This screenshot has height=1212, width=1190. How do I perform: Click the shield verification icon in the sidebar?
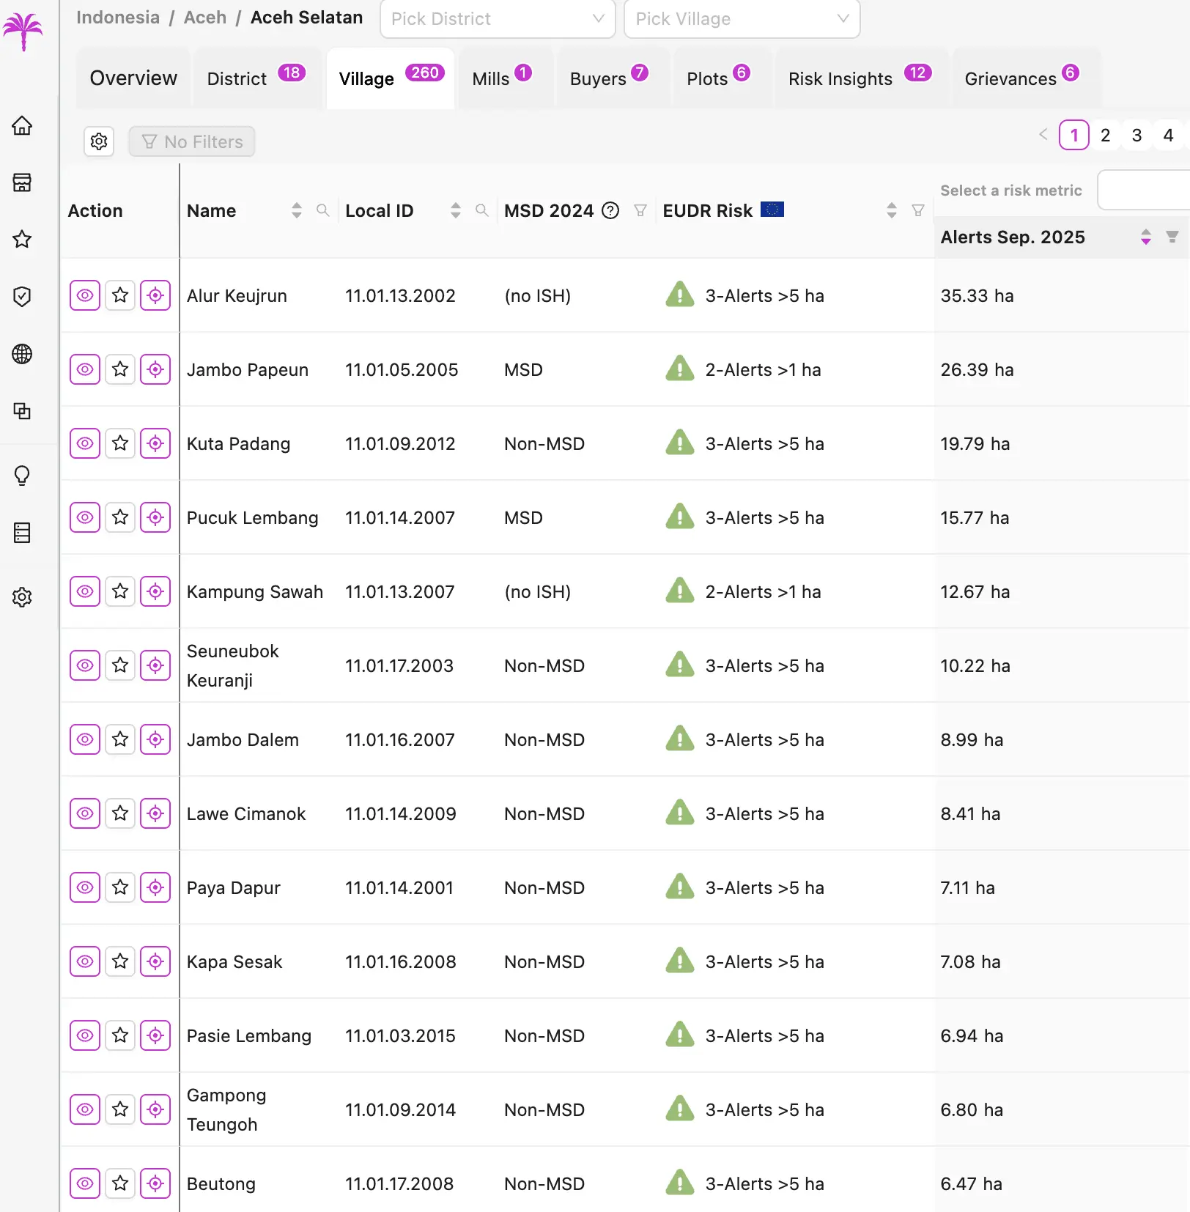pyautogui.click(x=22, y=296)
